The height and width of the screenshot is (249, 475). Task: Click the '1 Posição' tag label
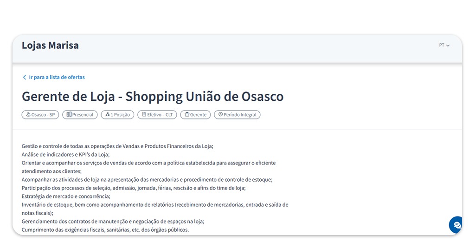(x=121, y=115)
